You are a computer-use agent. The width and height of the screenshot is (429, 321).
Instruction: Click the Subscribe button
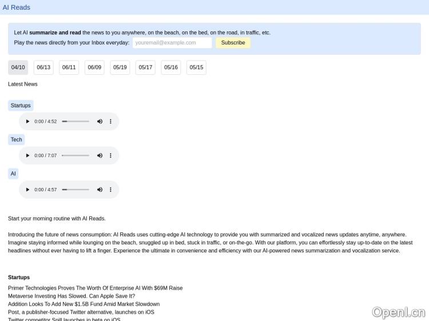[x=233, y=43]
